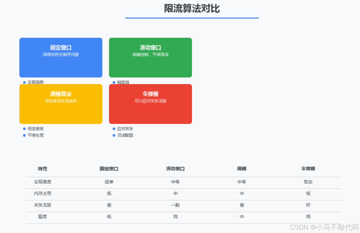This screenshot has height=233, width=360.
Task: Click bullet item 平滑处理
Action: (36, 135)
